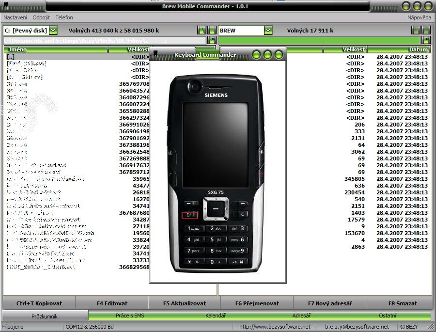Click the COM12 & 256000 Bd status text
436x332 pixels.
[90, 327]
